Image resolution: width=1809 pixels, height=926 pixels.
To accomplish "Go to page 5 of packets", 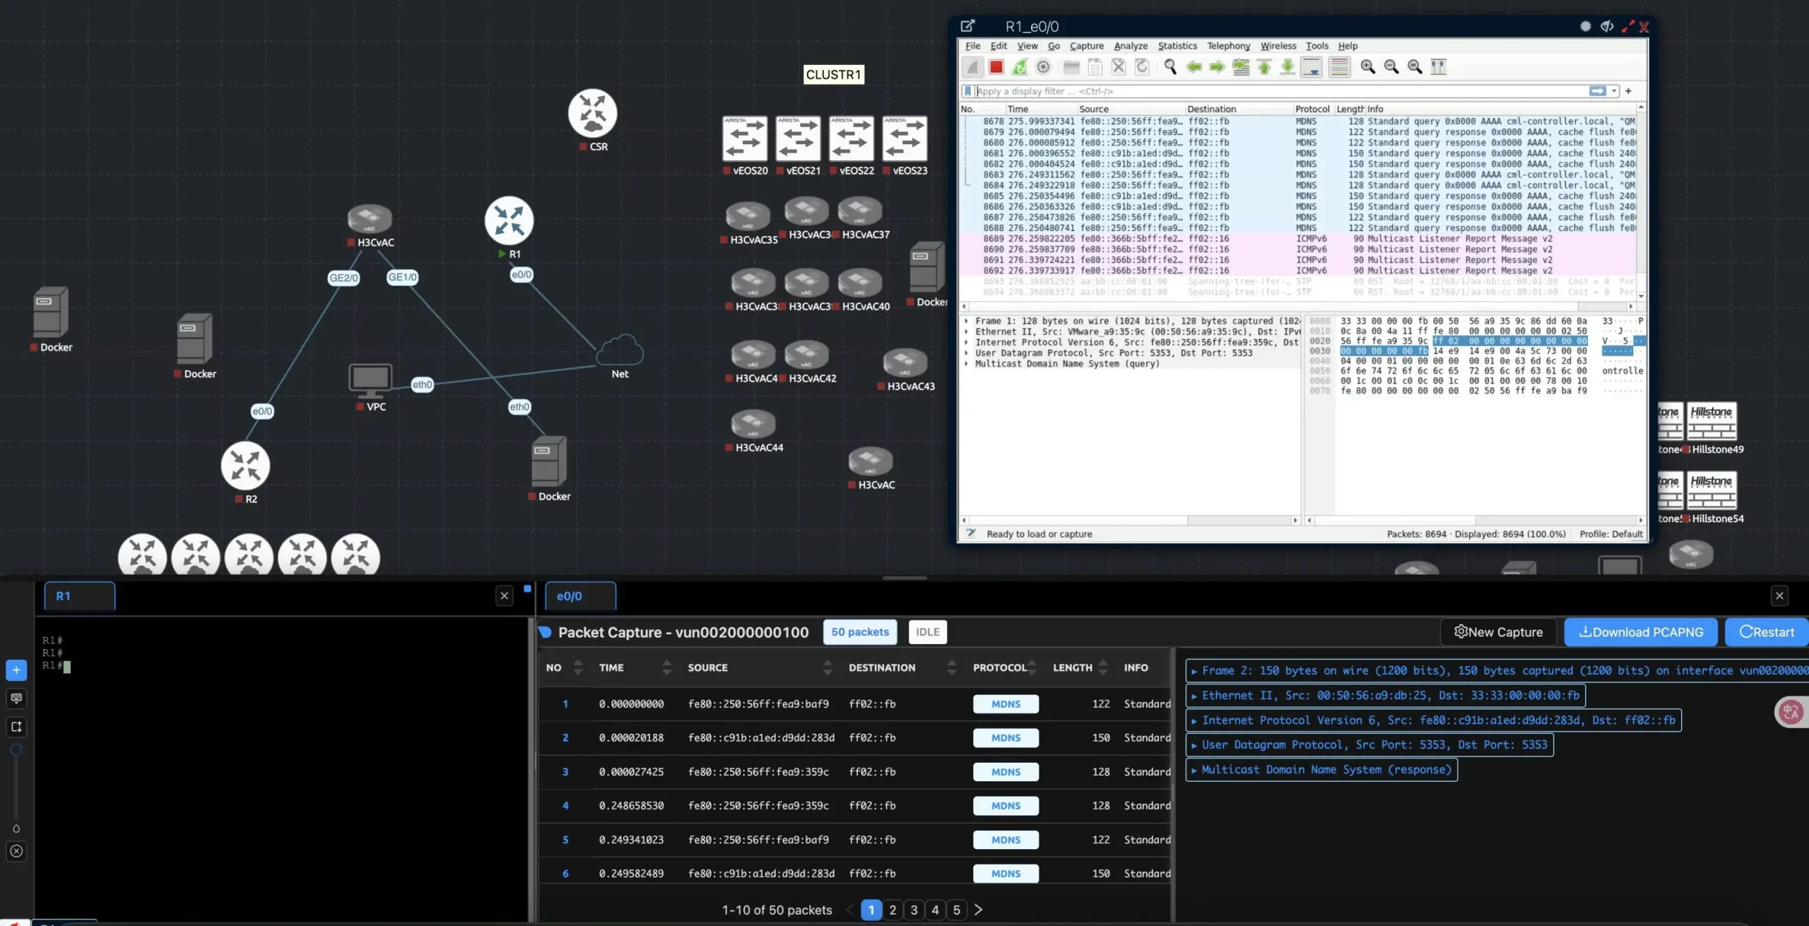I will (957, 910).
